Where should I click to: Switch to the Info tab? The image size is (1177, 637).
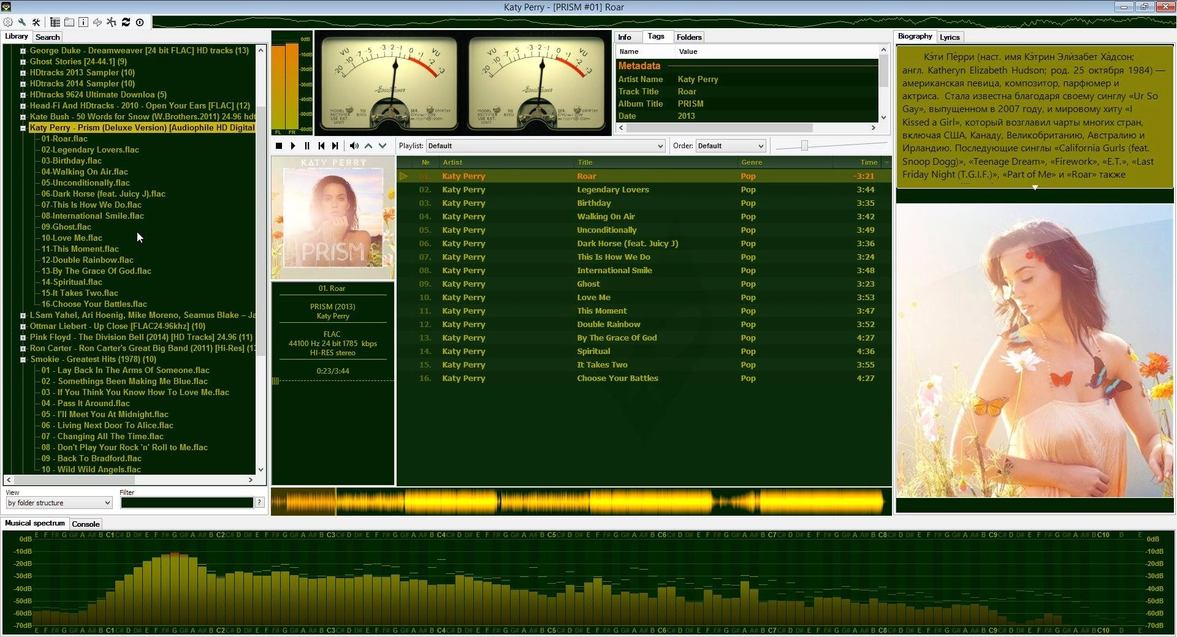[625, 37]
